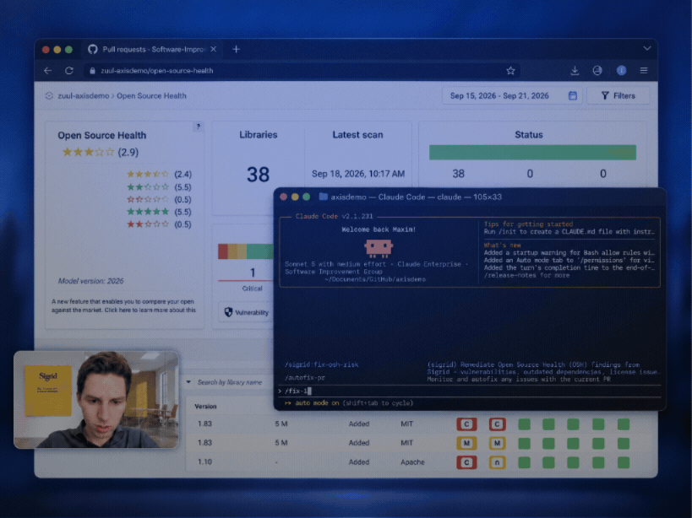692x518 pixels.
Task: Select /autofix-pr command suggestion
Action: point(305,377)
